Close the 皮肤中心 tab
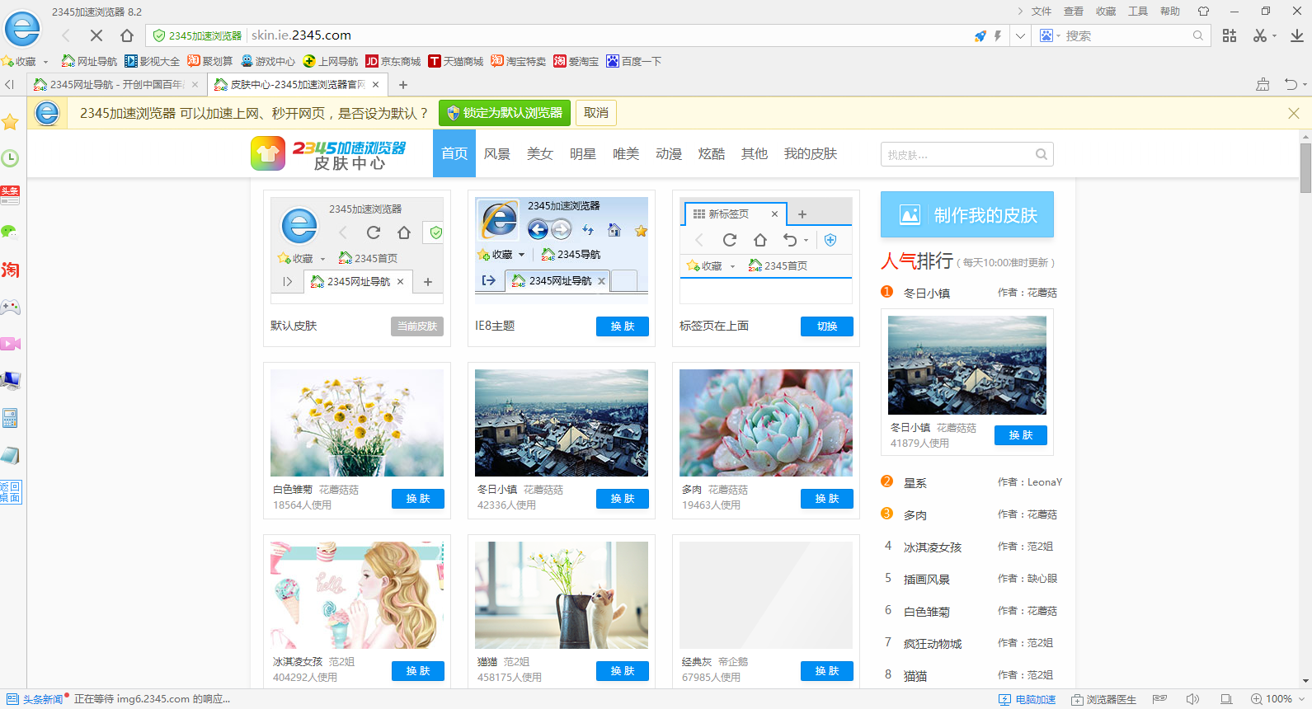 [x=375, y=85]
